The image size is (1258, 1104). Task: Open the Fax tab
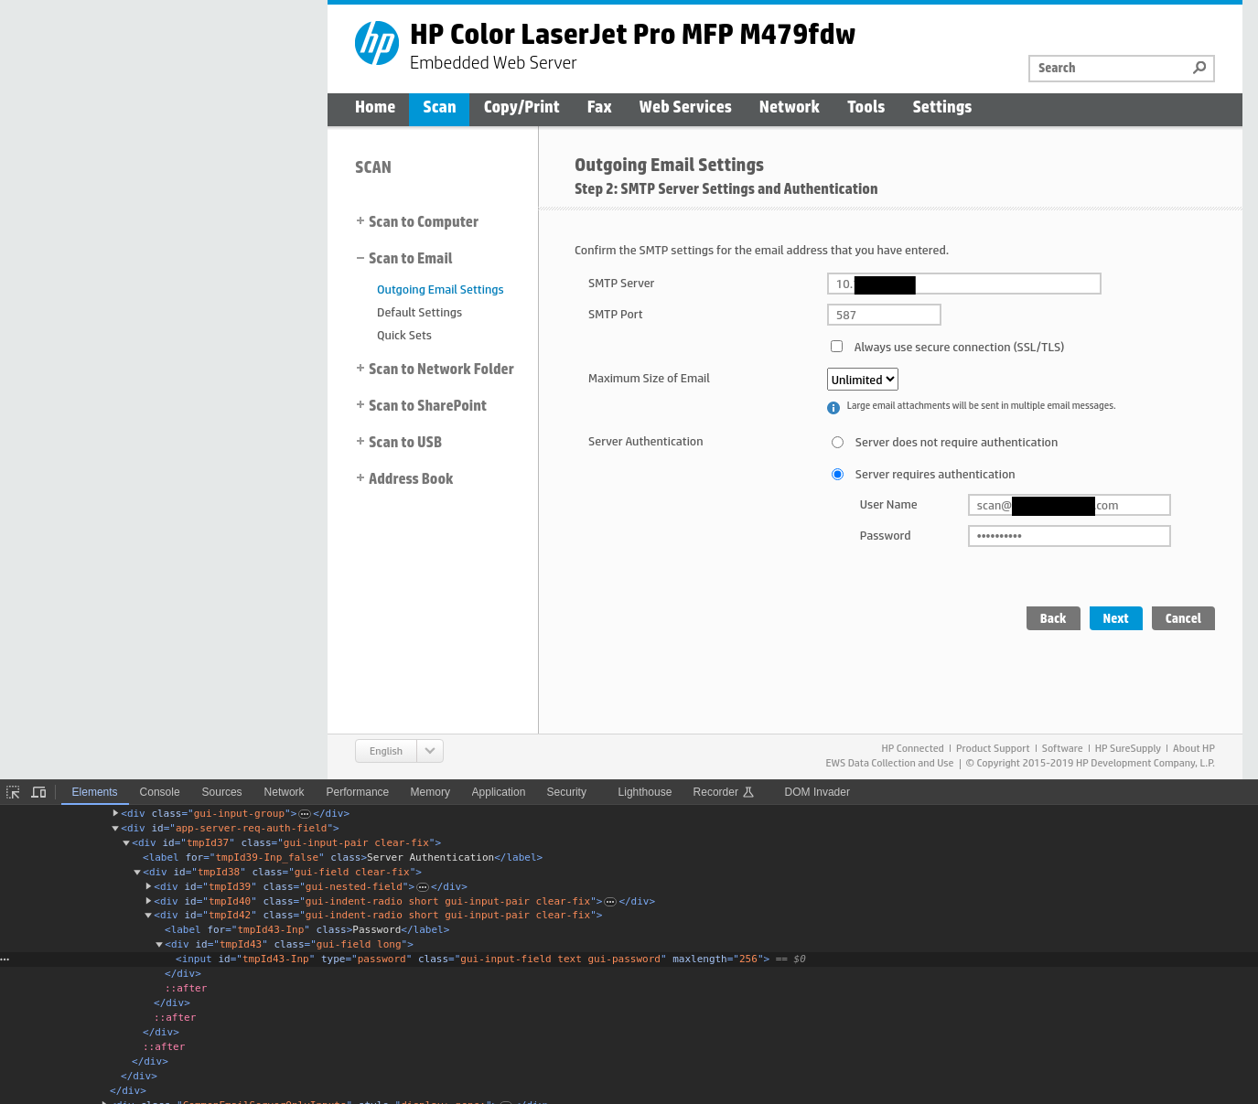click(x=599, y=107)
